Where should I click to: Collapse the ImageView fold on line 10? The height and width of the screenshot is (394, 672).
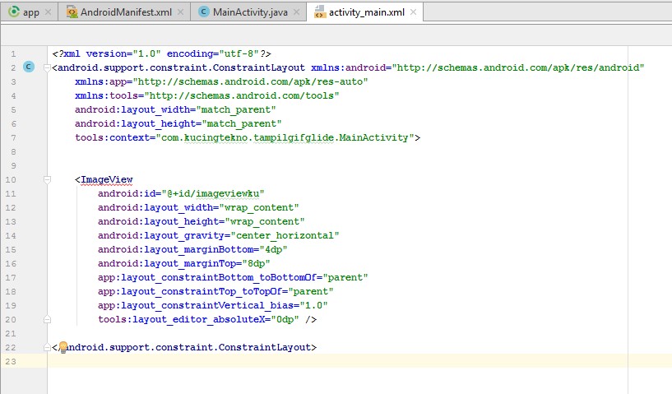coord(47,179)
